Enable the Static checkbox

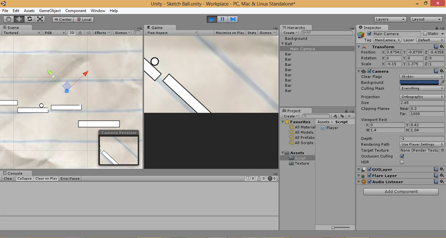(x=425, y=34)
